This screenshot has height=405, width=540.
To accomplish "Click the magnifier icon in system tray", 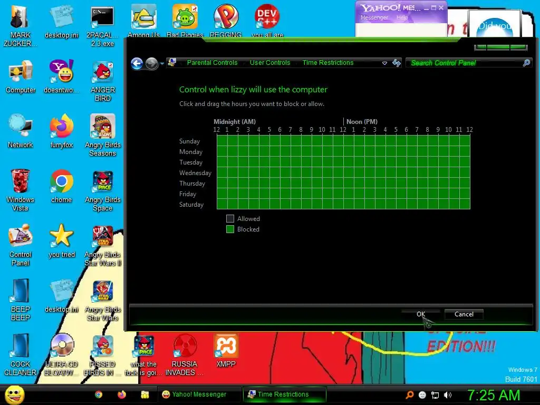I will pos(409,395).
